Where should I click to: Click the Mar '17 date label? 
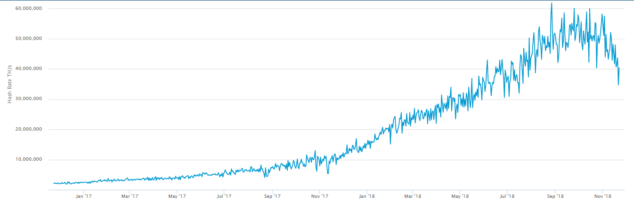pos(129,196)
